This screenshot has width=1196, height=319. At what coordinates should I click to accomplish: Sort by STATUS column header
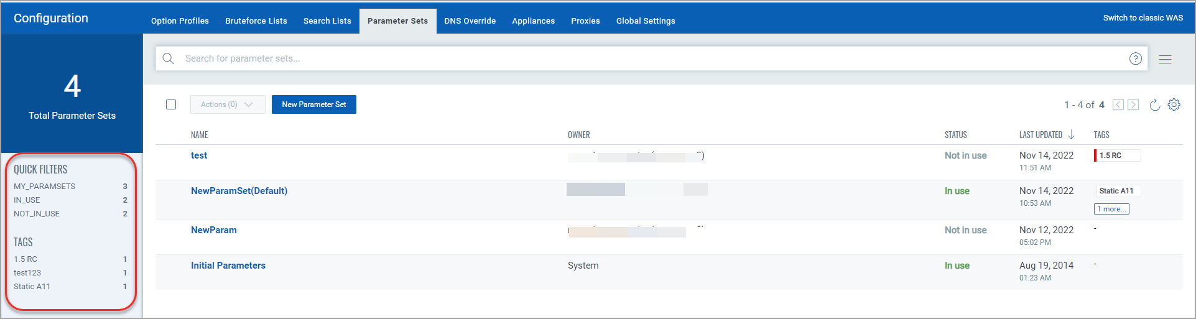point(956,135)
